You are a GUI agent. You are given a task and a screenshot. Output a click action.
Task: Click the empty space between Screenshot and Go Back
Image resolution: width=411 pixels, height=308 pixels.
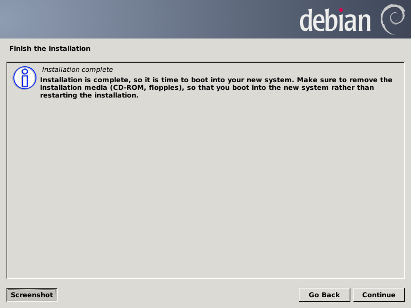click(178, 295)
